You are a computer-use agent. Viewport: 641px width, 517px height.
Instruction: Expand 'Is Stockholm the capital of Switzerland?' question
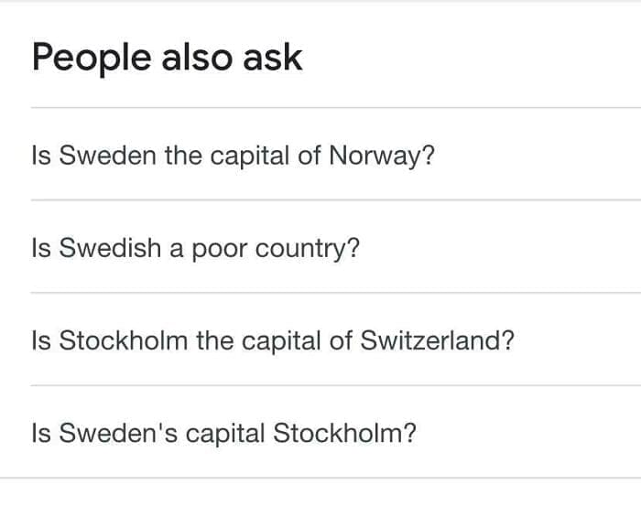coord(272,340)
